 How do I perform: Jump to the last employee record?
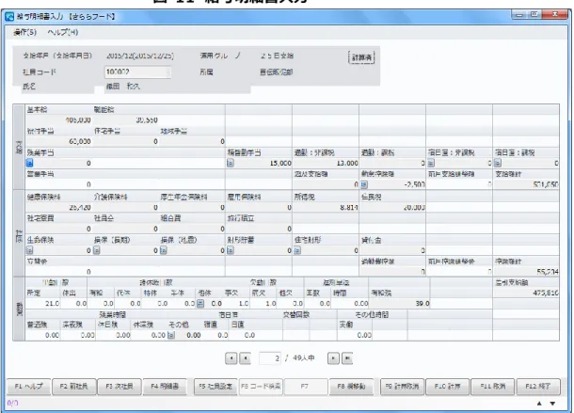347,358
